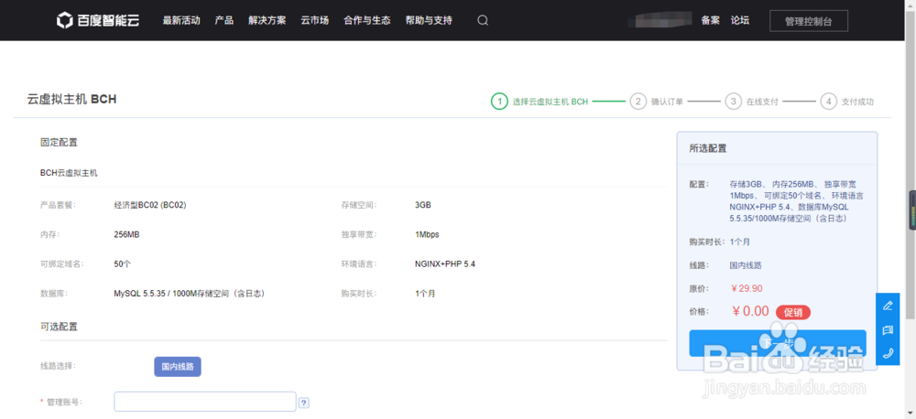Viewport: 916px width, 419px height.
Task: Focus the 管理账号 input field
Action: pos(205,402)
